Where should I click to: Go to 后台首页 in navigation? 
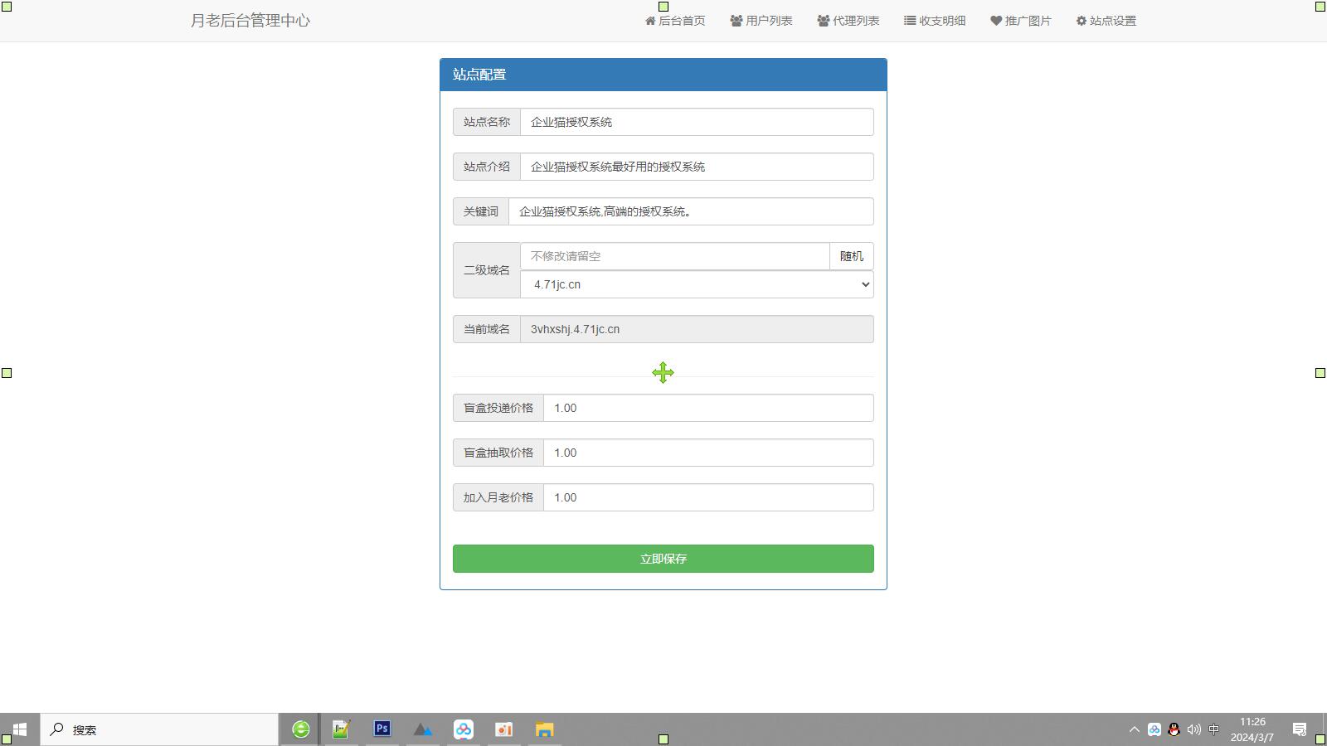pos(675,21)
